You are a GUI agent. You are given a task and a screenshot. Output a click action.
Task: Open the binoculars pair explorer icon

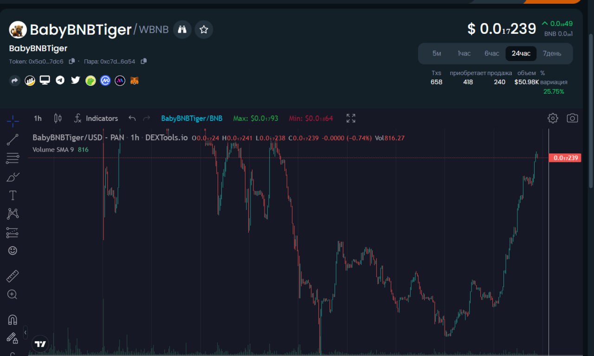pos(182,30)
